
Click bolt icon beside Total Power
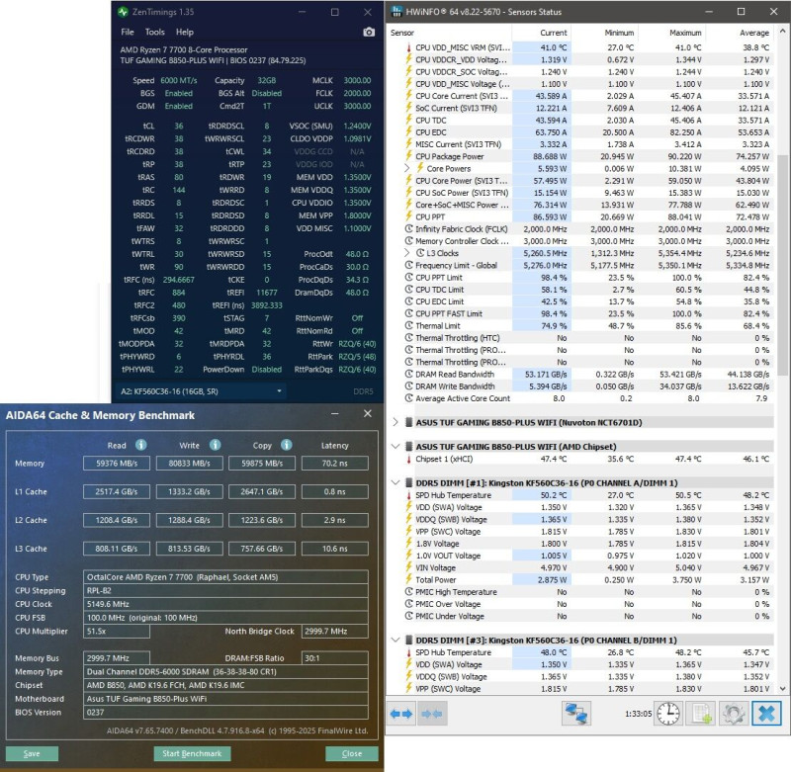(x=408, y=580)
